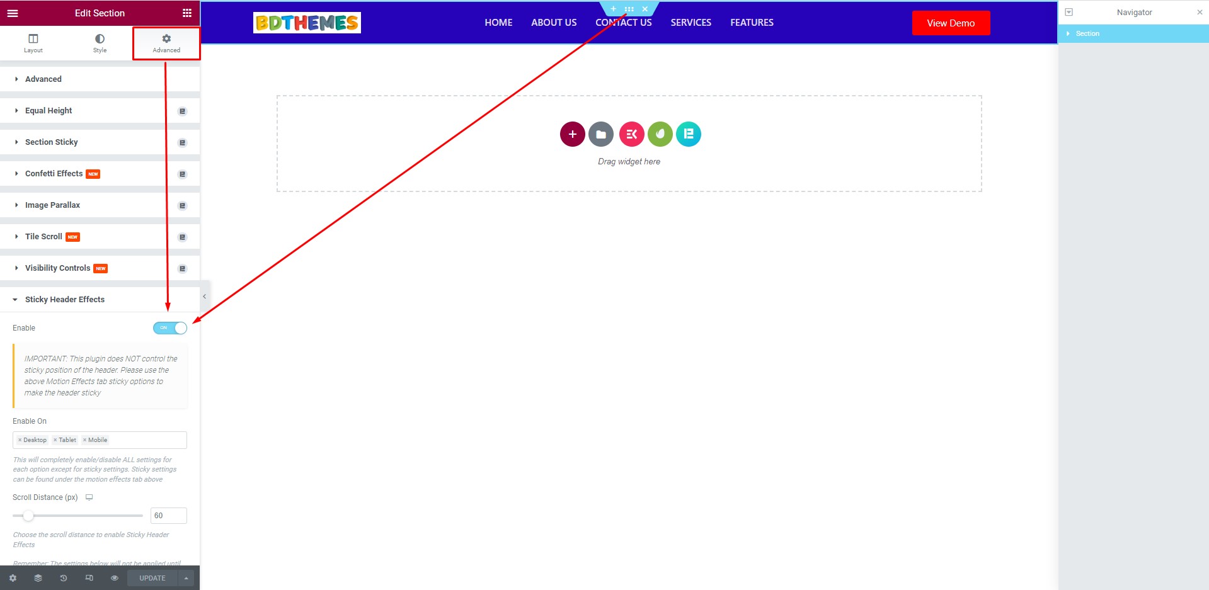Screen dimensions: 1209x590
Task: Click the Scroll Distance slider handle
Action: click(28, 516)
